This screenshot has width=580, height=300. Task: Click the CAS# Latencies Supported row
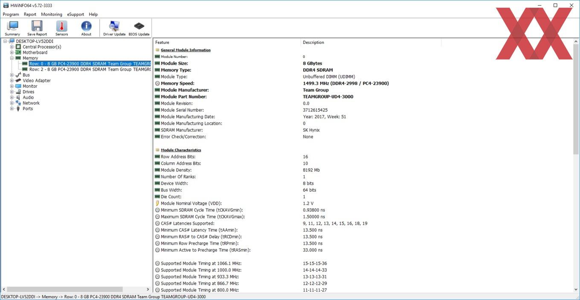pos(362,223)
